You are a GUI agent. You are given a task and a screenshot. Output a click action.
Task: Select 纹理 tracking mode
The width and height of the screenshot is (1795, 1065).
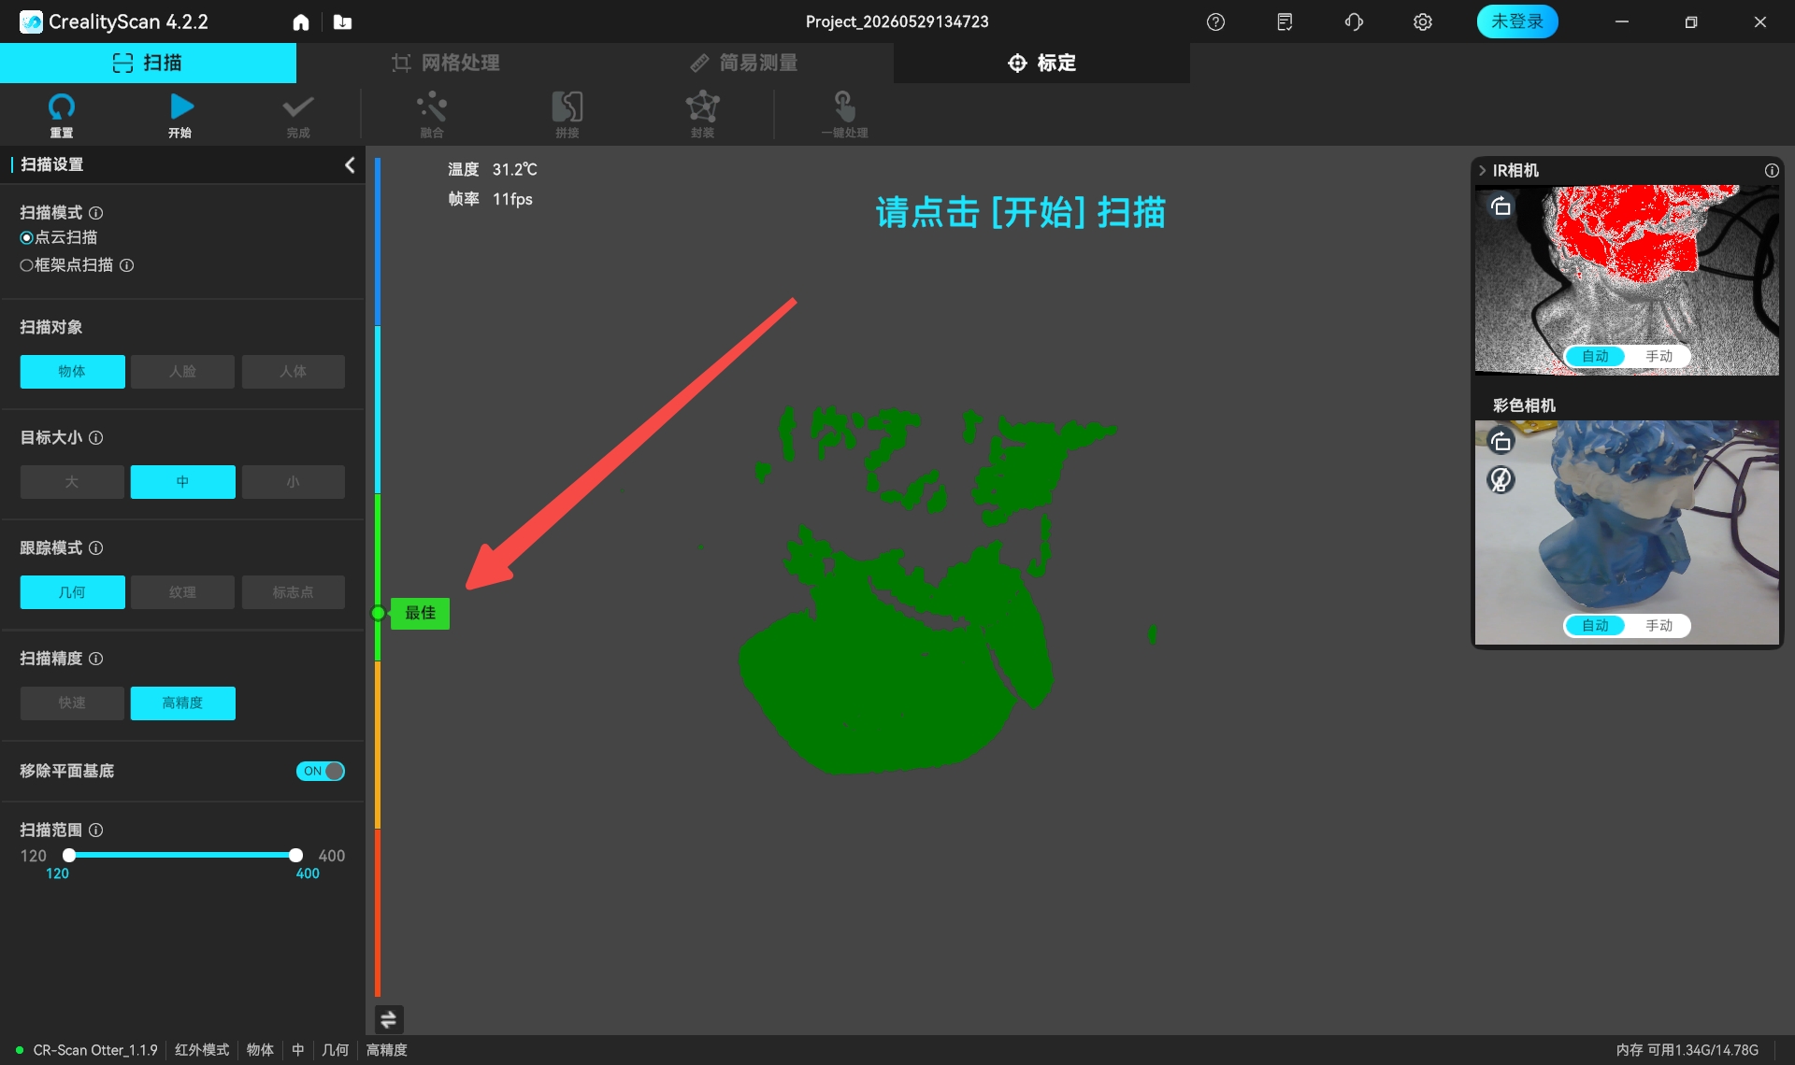(x=182, y=592)
